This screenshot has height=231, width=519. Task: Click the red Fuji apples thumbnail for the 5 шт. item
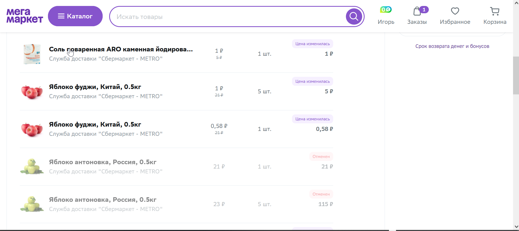point(32,91)
